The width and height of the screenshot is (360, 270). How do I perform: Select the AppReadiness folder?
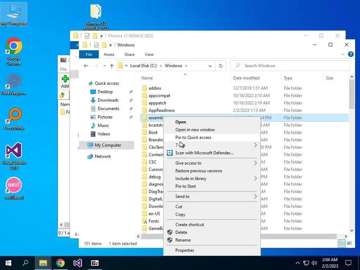[162, 110]
